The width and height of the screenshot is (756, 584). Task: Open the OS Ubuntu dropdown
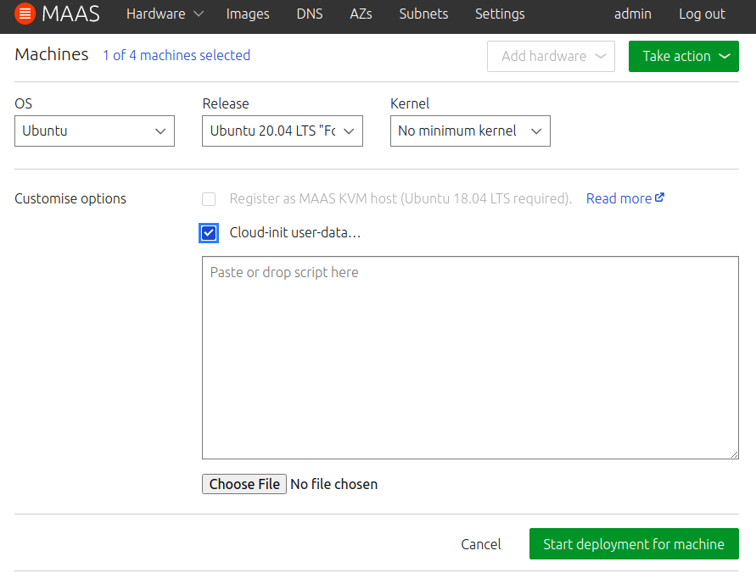(94, 131)
